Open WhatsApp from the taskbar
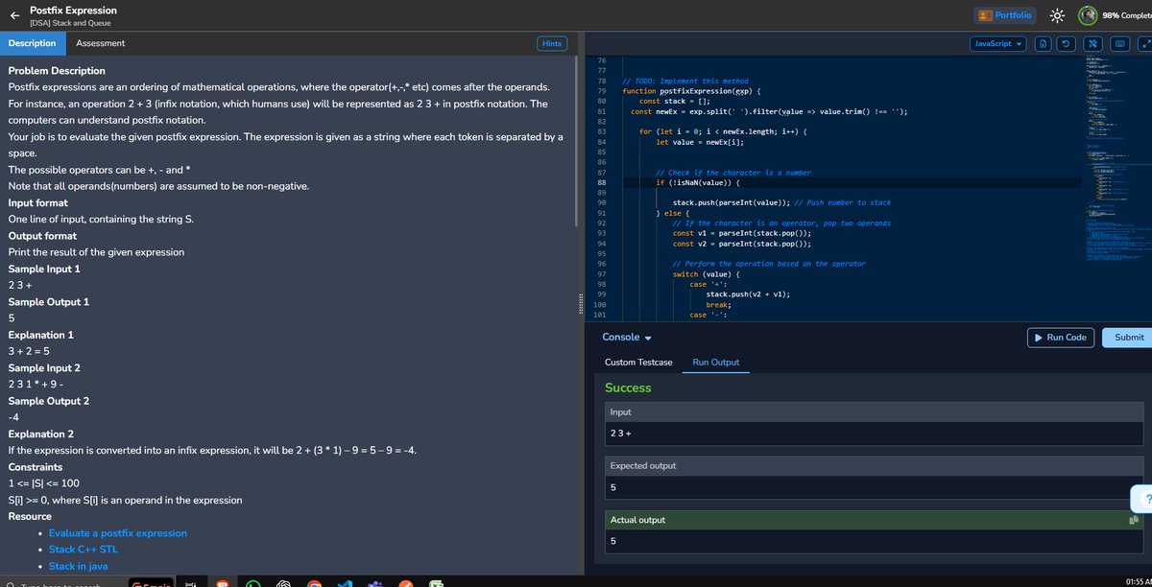Image resolution: width=1152 pixels, height=587 pixels. point(252,583)
